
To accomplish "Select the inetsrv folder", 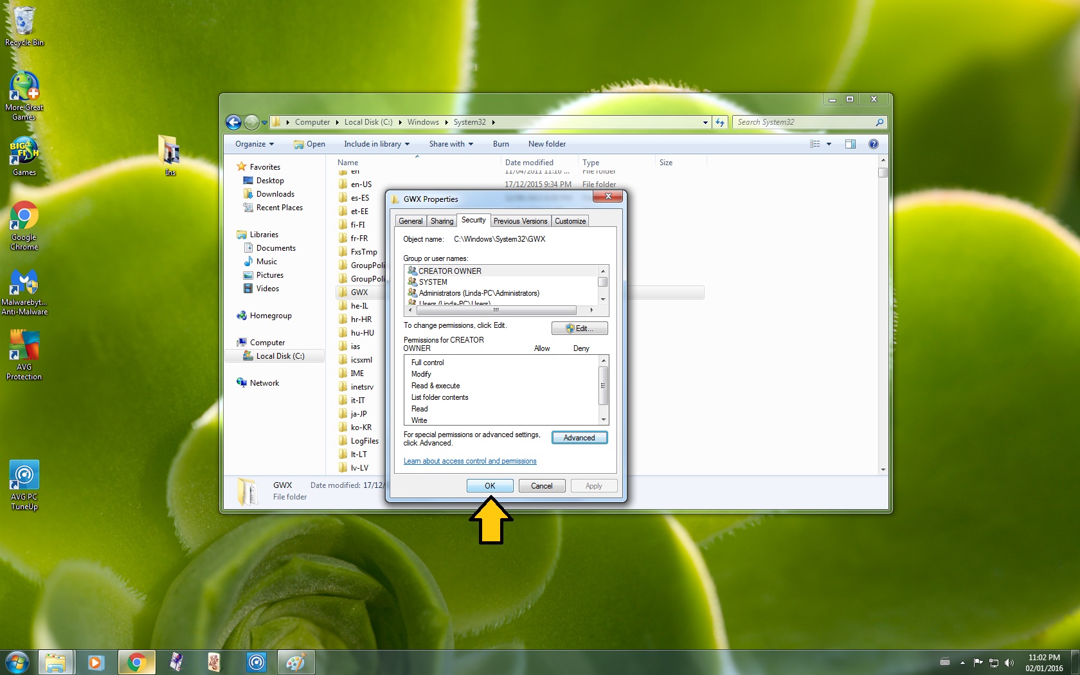I will click(356, 387).
